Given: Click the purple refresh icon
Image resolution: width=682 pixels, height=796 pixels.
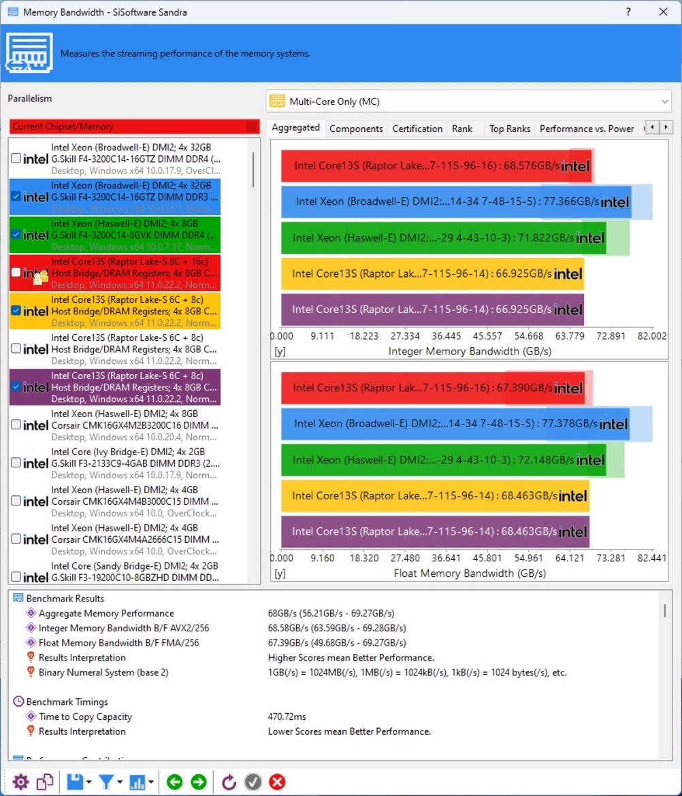Looking at the screenshot, I should click(229, 782).
